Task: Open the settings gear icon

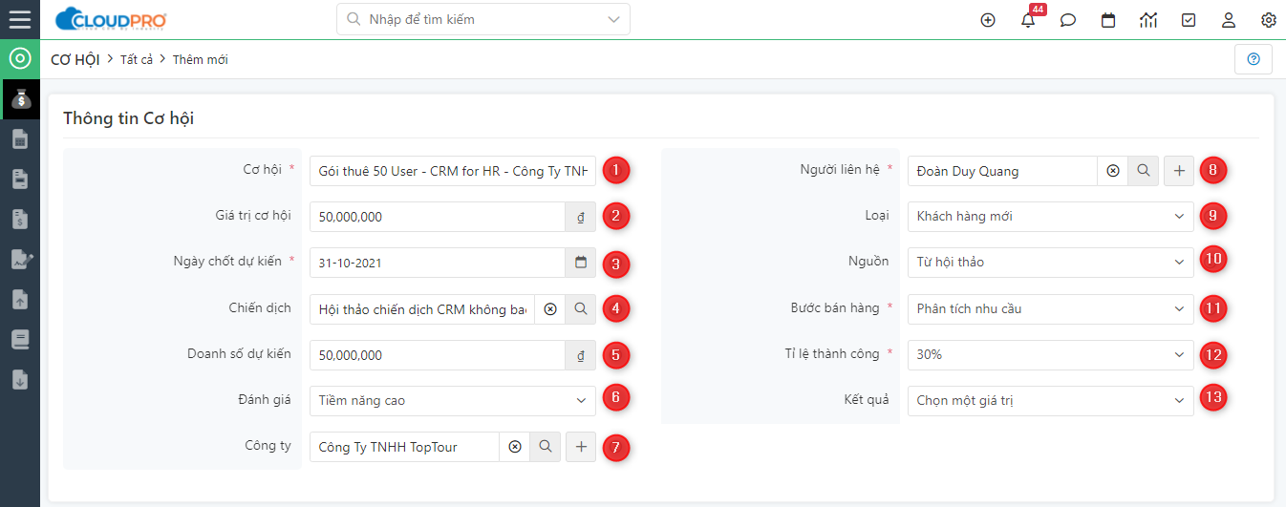Action: 1269,20
